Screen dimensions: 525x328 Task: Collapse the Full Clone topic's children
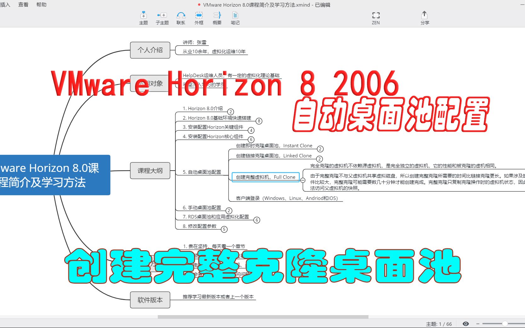coord(303,180)
